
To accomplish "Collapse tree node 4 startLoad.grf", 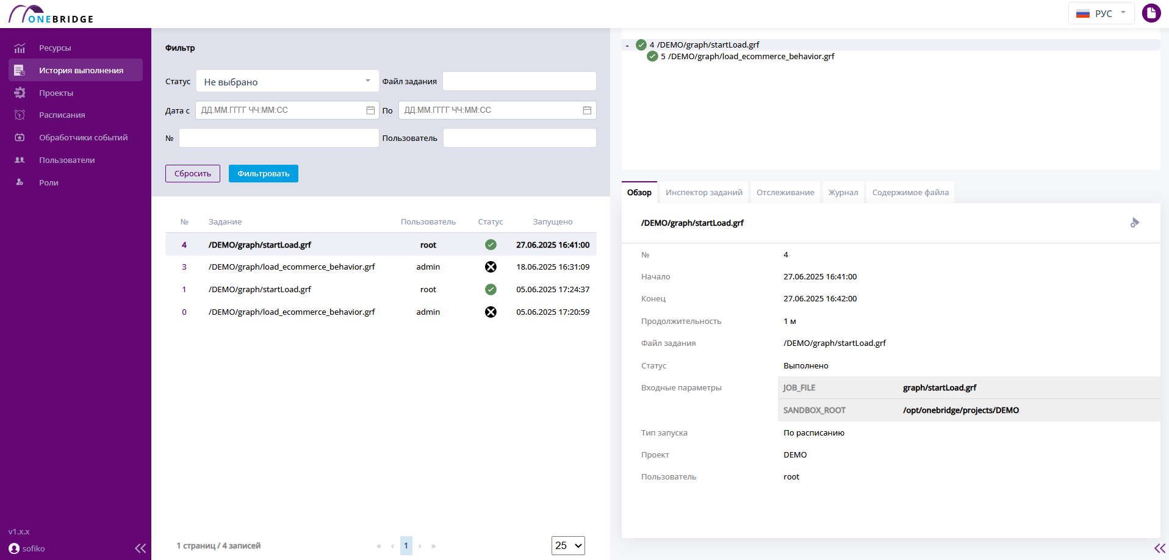I will [x=627, y=45].
